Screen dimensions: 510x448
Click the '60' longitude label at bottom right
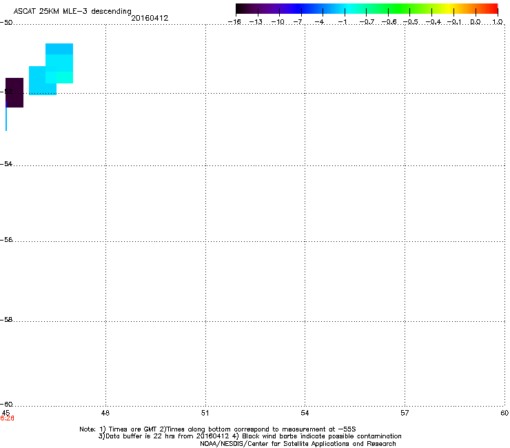[x=504, y=413]
